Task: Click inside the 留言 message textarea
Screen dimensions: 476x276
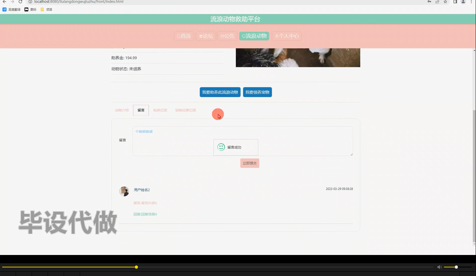Action: (x=243, y=141)
